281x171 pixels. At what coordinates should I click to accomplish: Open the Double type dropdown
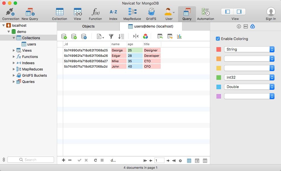[x=249, y=87]
